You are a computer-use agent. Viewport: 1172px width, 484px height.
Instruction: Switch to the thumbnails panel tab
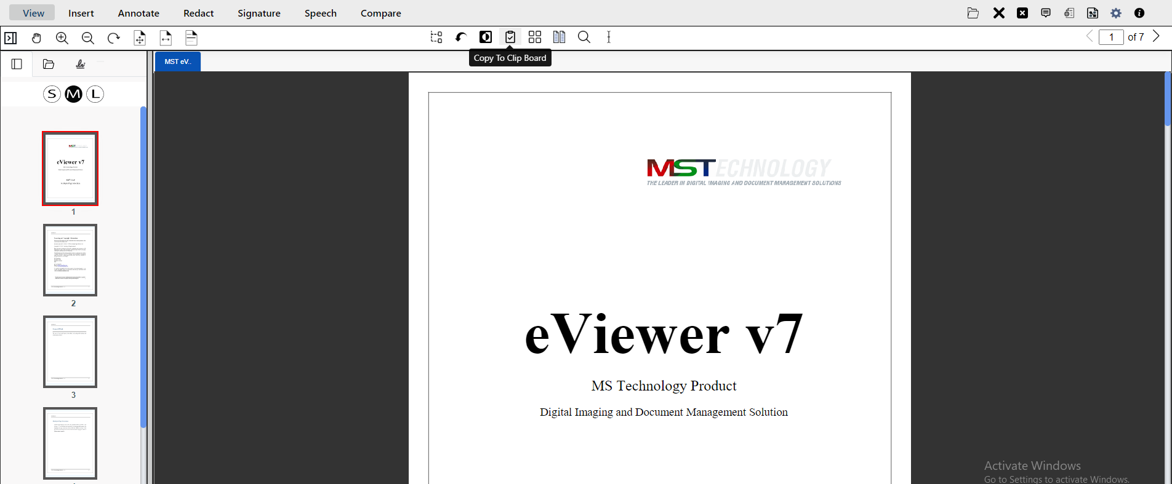17,64
